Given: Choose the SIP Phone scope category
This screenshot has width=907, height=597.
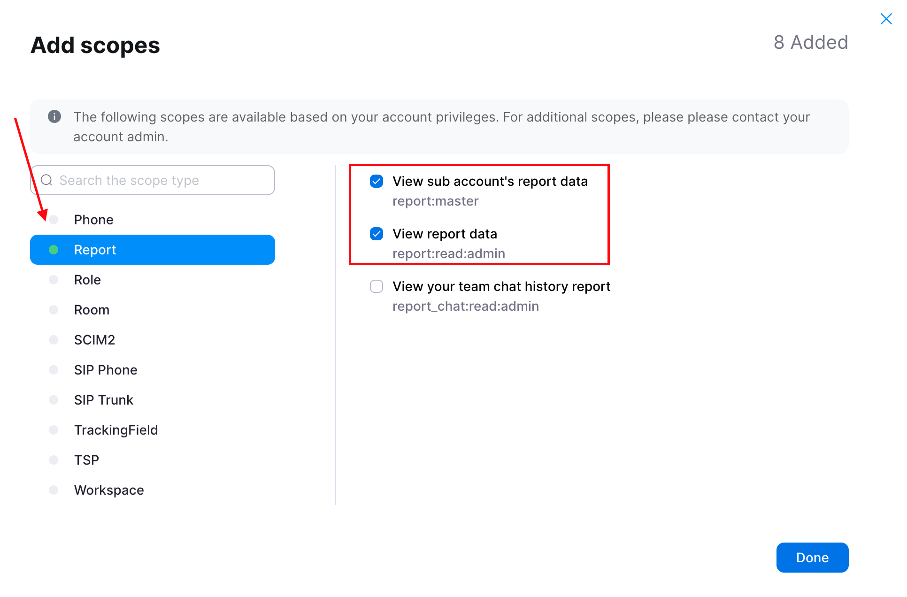Looking at the screenshot, I should click(153, 370).
